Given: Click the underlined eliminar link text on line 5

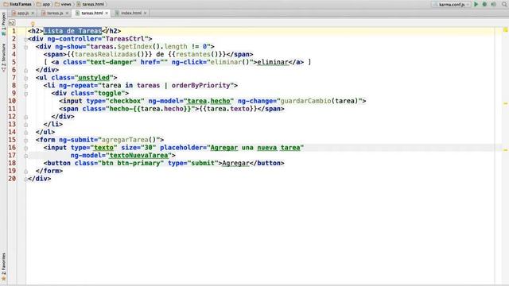Looking at the screenshot, I should pos(273,62).
